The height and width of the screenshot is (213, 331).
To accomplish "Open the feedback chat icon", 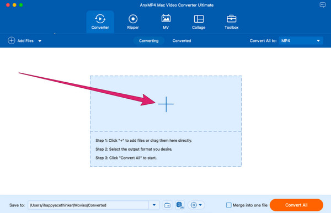I will pos(322,5).
